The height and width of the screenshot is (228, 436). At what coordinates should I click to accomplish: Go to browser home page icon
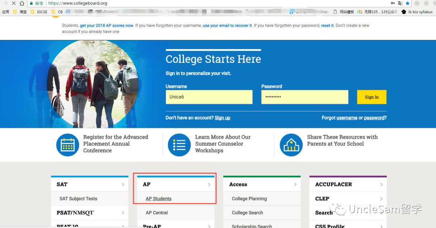pos(22,3)
